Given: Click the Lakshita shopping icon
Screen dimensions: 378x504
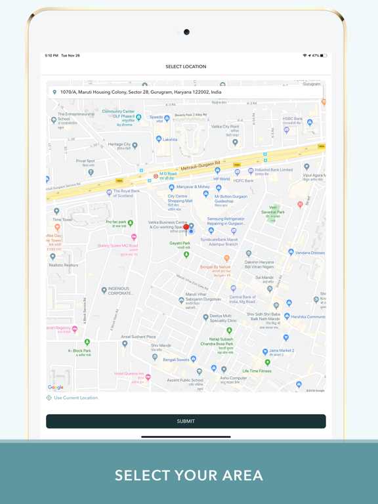Looking at the screenshot, I should [x=158, y=139].
